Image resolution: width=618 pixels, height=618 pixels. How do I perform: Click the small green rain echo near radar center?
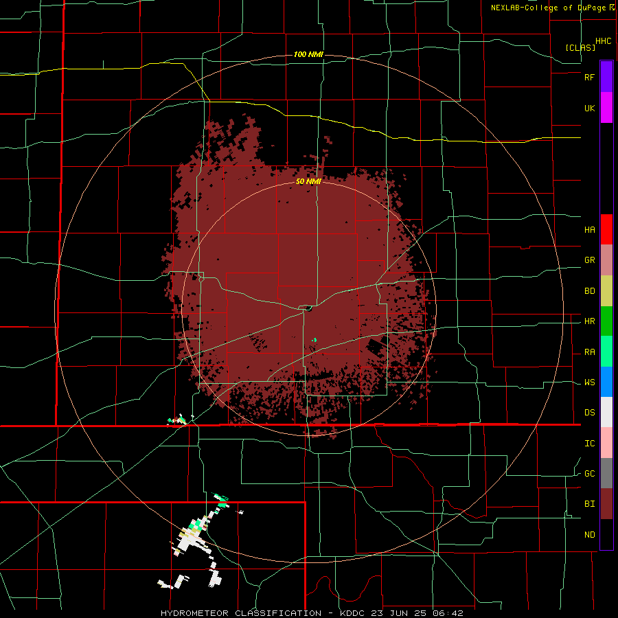[x=314, y=339]
